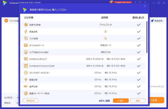168x109 pixels.
Task: Click the feature list scrollbar
Action: tap(147, 37)
